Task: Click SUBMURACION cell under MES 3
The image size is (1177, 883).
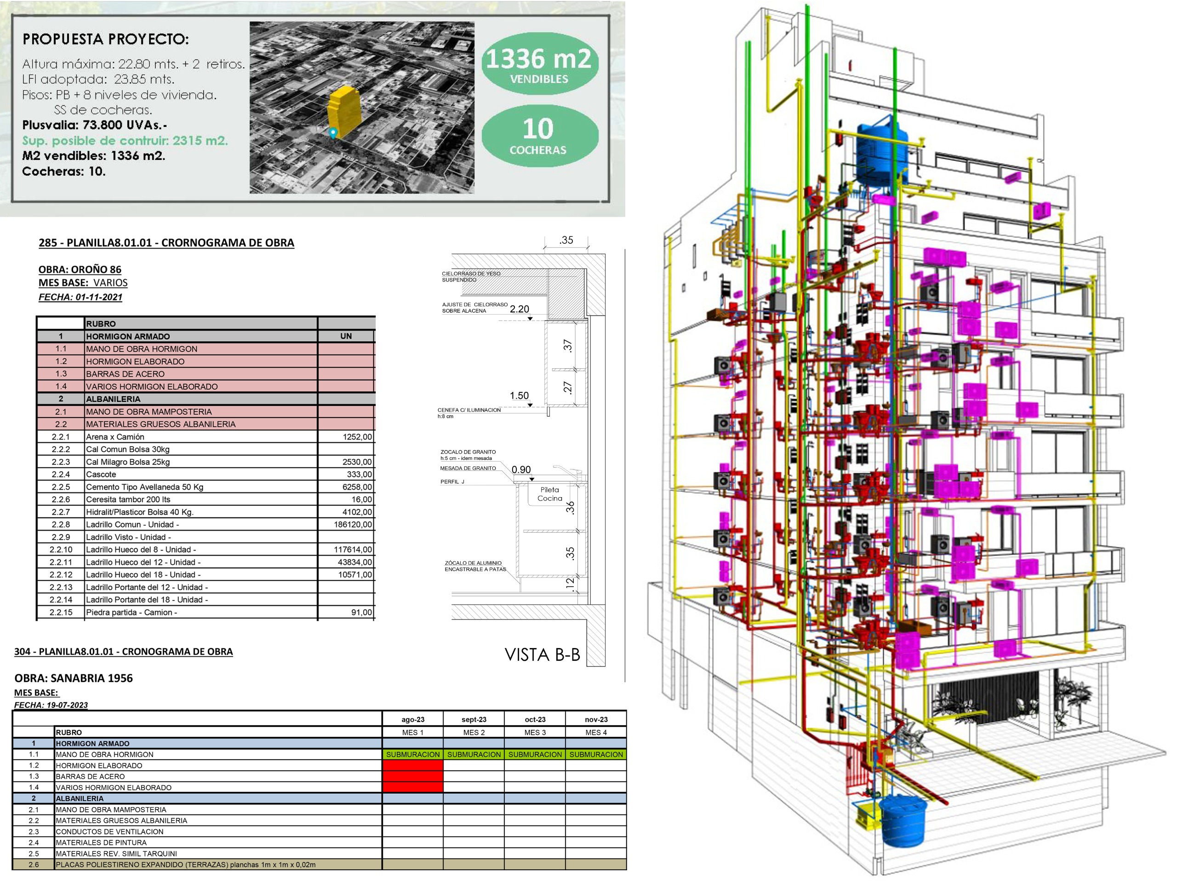Action: click(x=535, y=754)
